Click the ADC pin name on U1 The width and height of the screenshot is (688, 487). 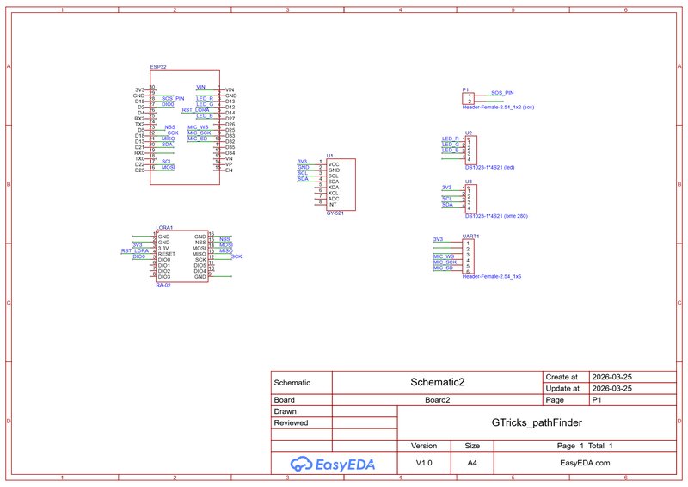(x=334, y=199)
